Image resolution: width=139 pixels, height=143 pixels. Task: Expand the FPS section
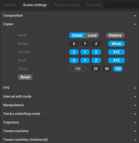click(x=69, y=88)
